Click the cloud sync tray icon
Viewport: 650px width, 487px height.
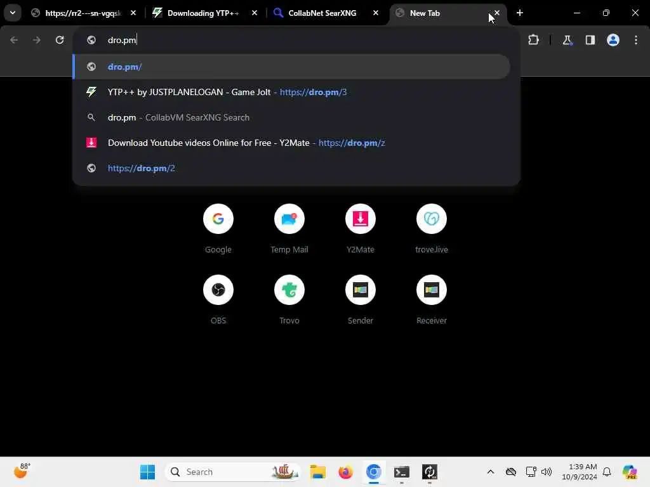point(511,472)
